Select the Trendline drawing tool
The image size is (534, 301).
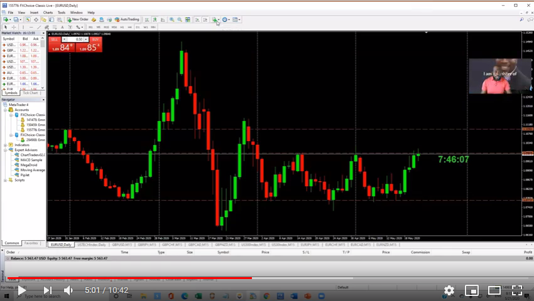click(x=39, y=27)
